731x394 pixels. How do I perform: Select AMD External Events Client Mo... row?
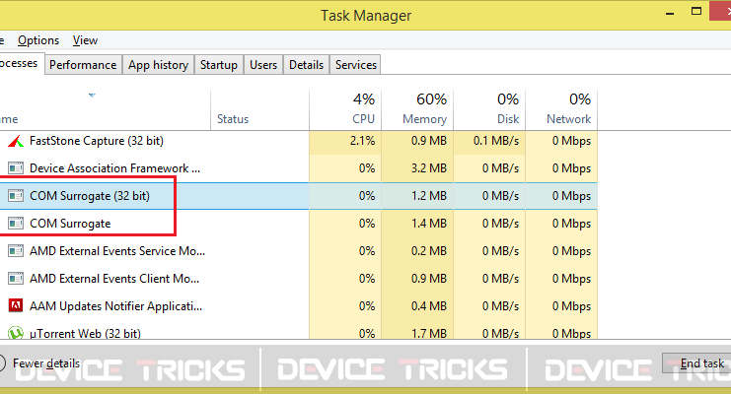(298, 279)
